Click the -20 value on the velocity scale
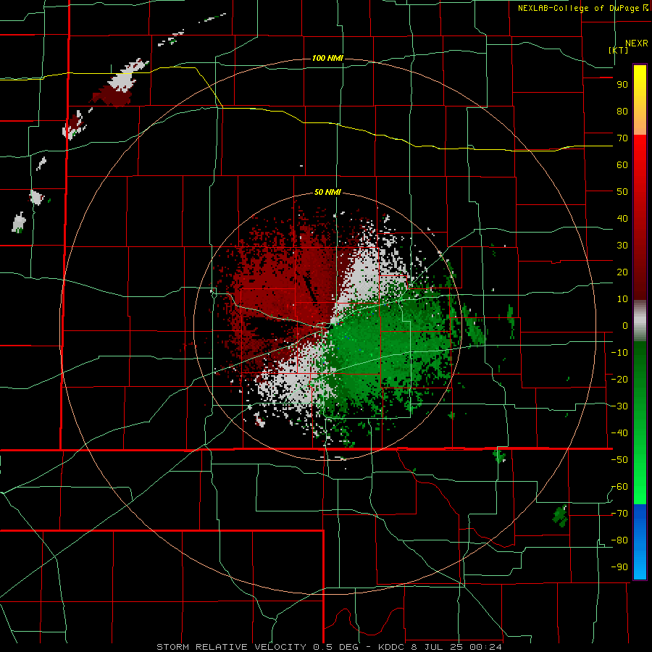 pyautogui.click(x=619, y=380)
